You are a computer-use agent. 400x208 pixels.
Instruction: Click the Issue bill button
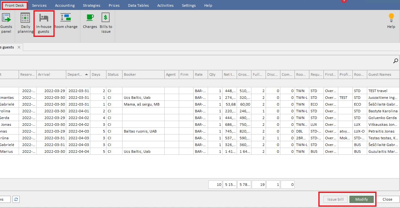pos(335,199)
